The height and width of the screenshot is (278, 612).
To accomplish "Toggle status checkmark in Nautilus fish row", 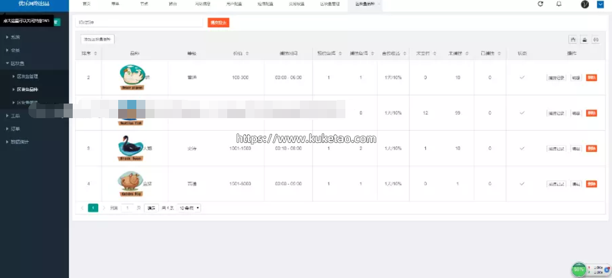I will [522, 113].
